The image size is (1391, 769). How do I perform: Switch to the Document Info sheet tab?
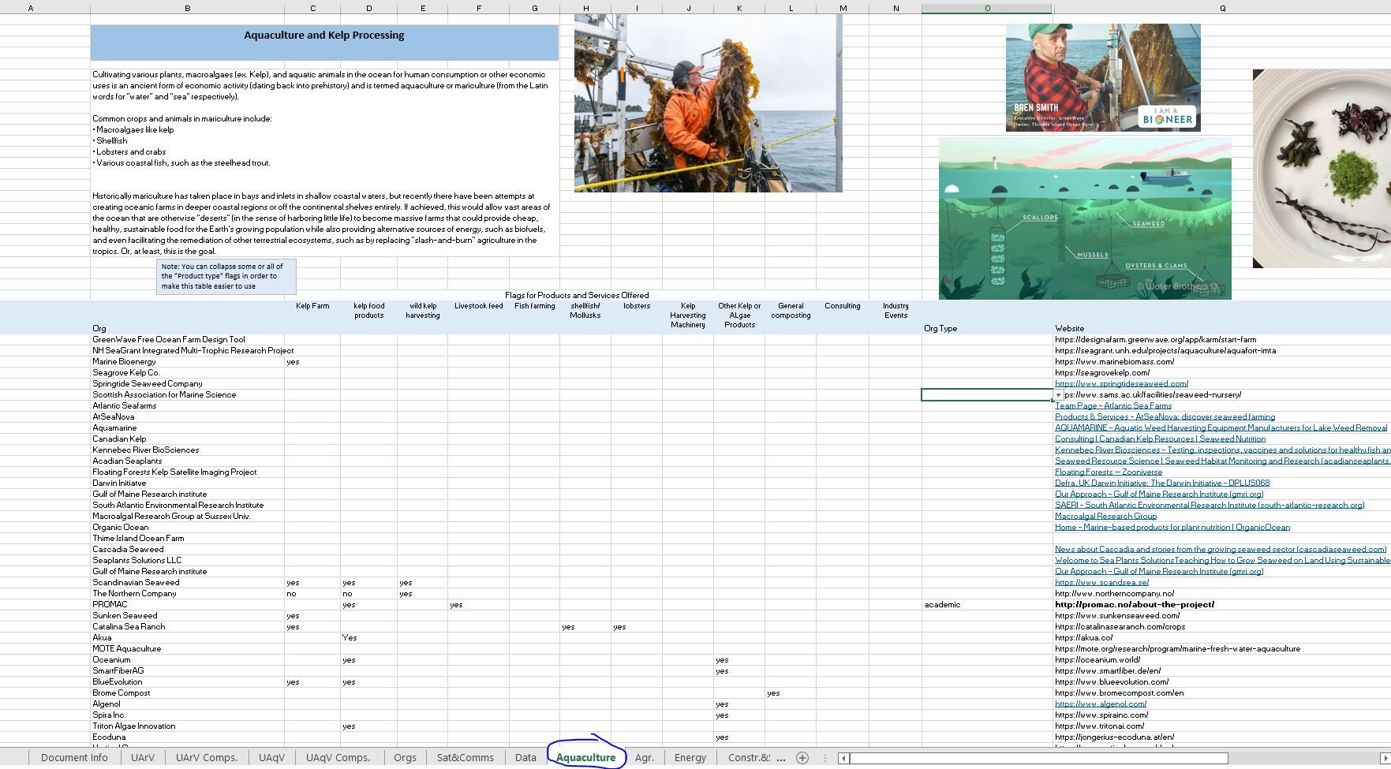pos(74,758)
